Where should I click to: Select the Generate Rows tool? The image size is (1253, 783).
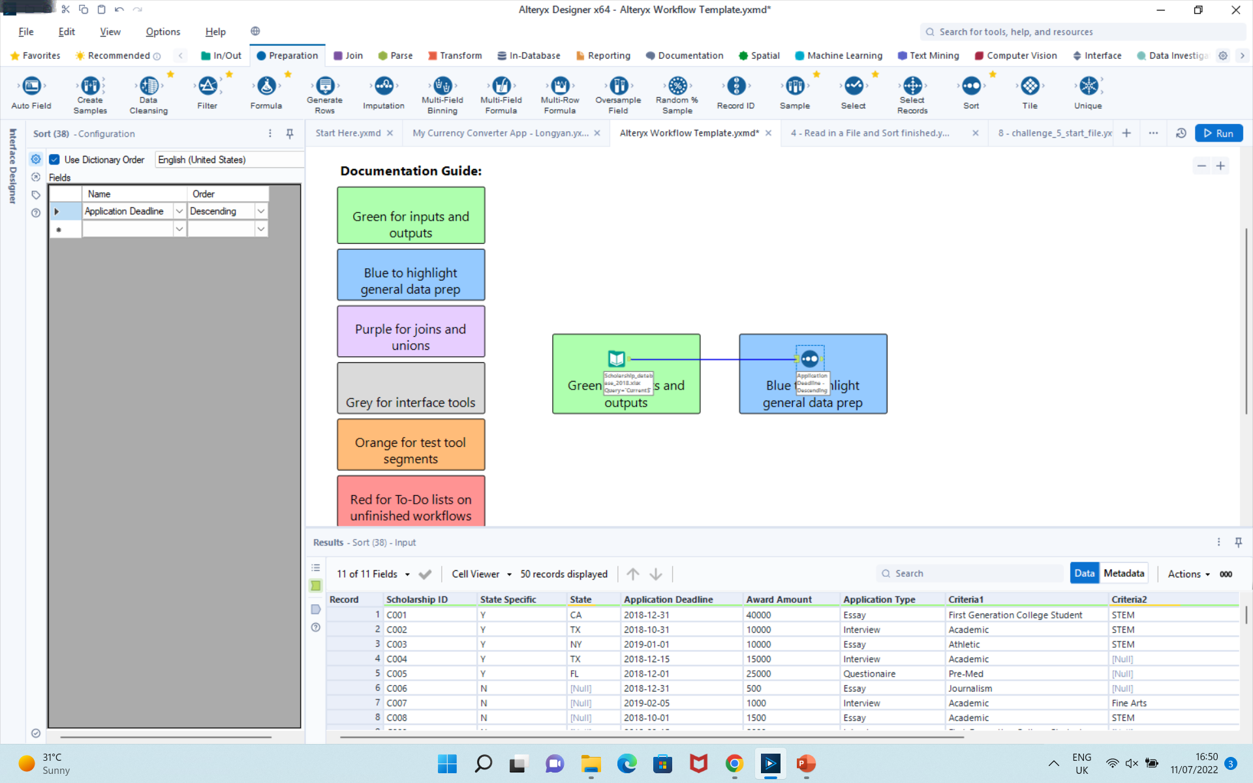tap(325, 95)
